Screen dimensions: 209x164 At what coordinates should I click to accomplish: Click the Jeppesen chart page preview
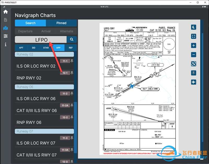139,89
